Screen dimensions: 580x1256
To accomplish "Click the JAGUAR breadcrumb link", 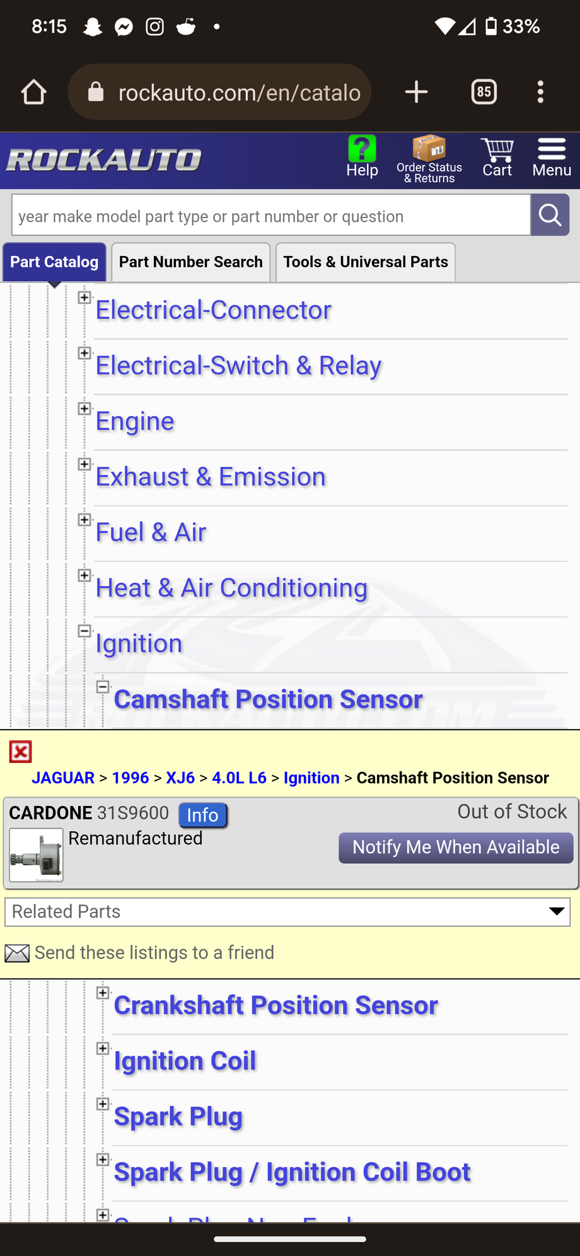I will pyautogui.click(x=63, y=778).
